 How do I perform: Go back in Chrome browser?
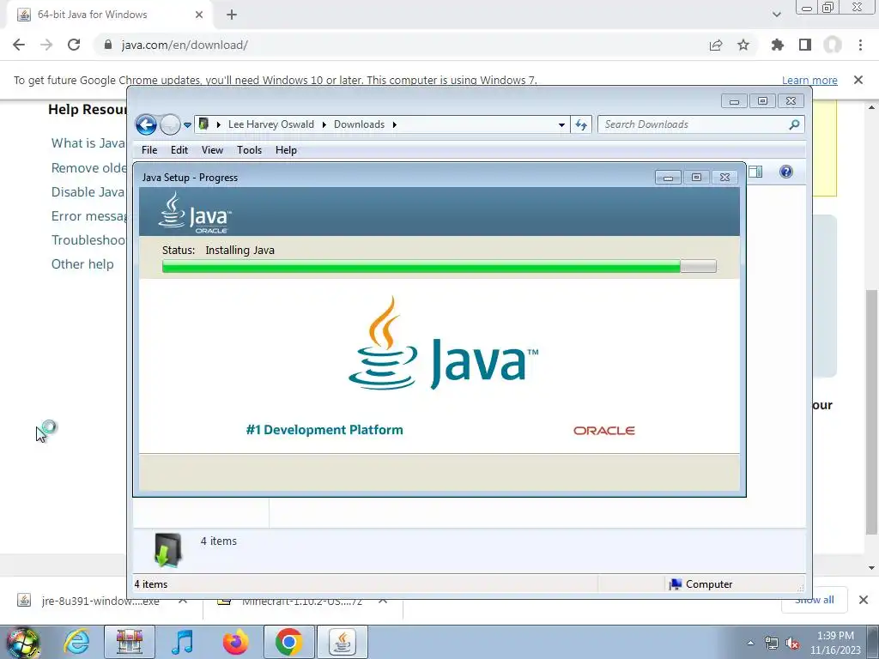pos(19,45)
